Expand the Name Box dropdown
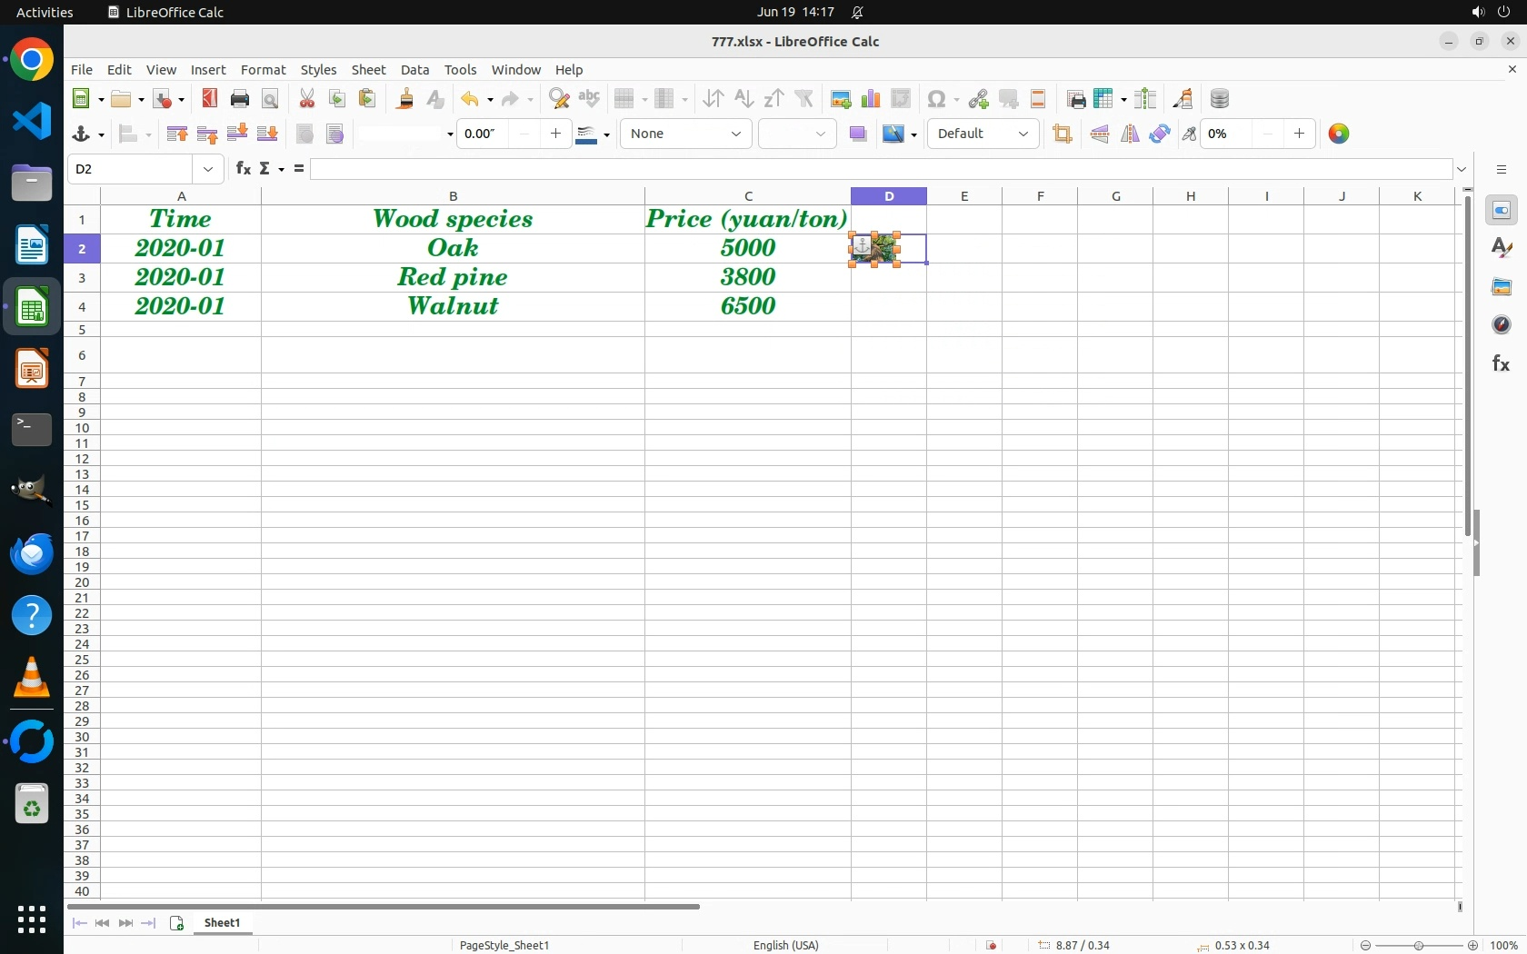 pos(208,170)
